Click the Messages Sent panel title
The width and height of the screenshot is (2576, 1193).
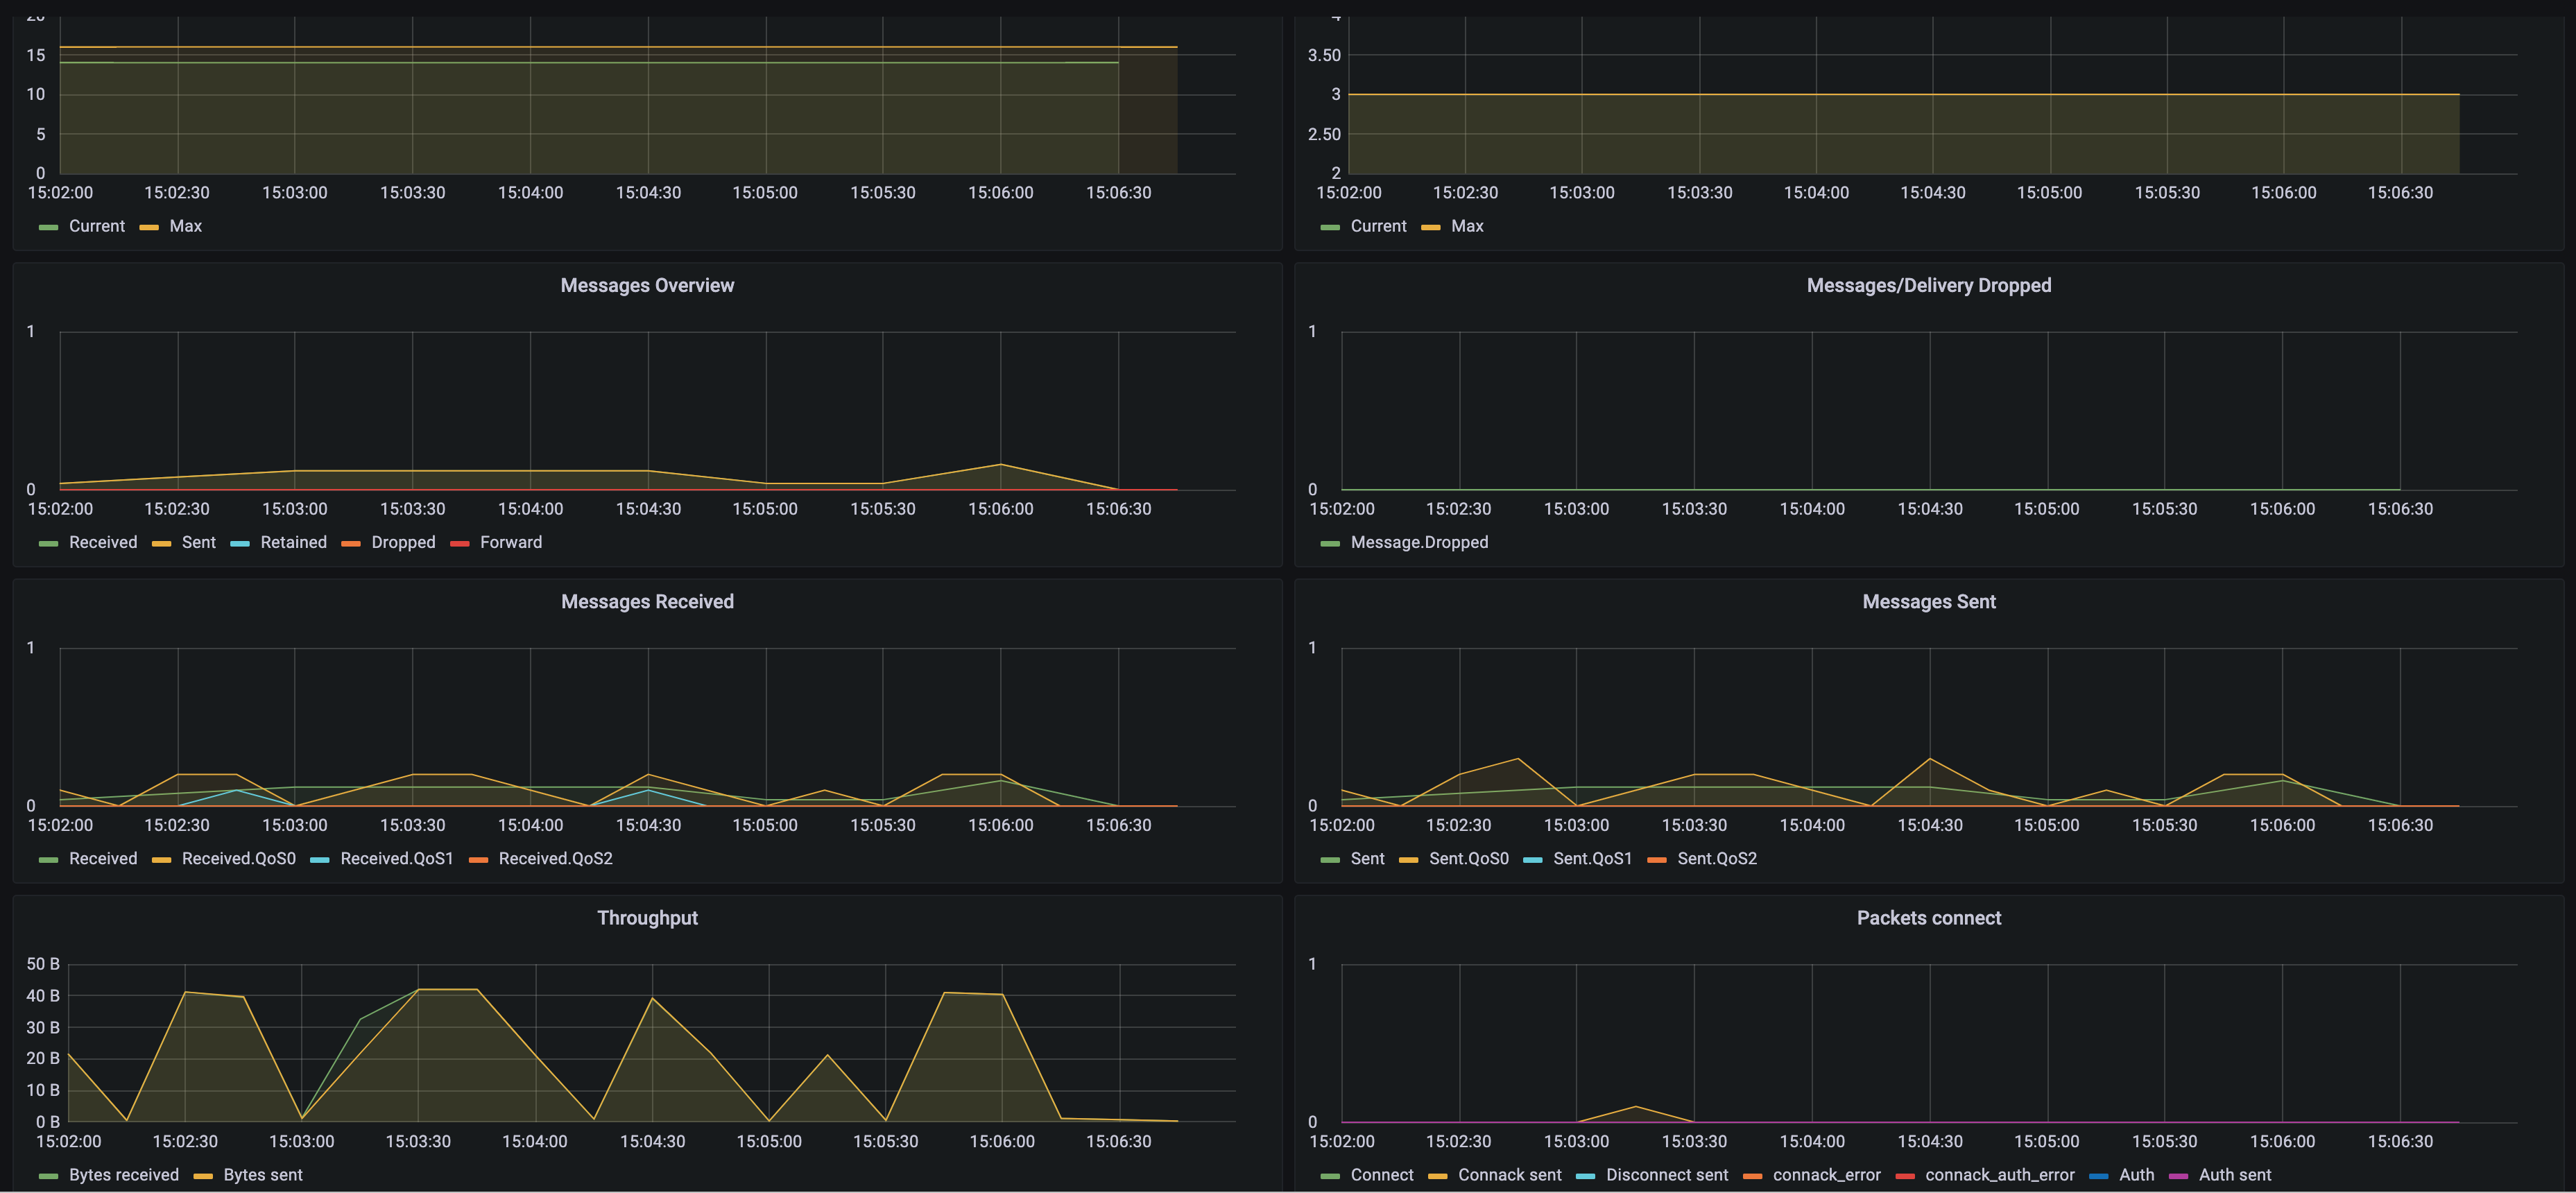click(1928, 601)
